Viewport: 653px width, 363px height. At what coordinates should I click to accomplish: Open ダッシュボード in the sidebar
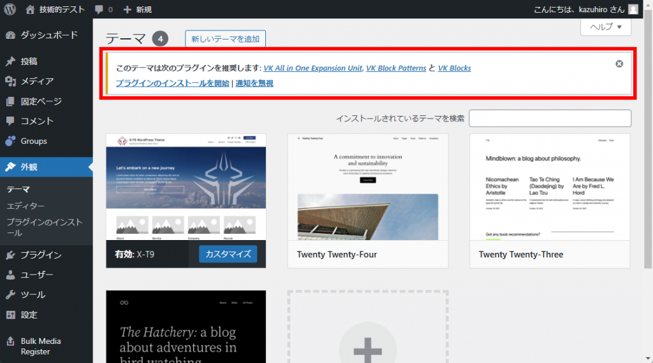48,35
